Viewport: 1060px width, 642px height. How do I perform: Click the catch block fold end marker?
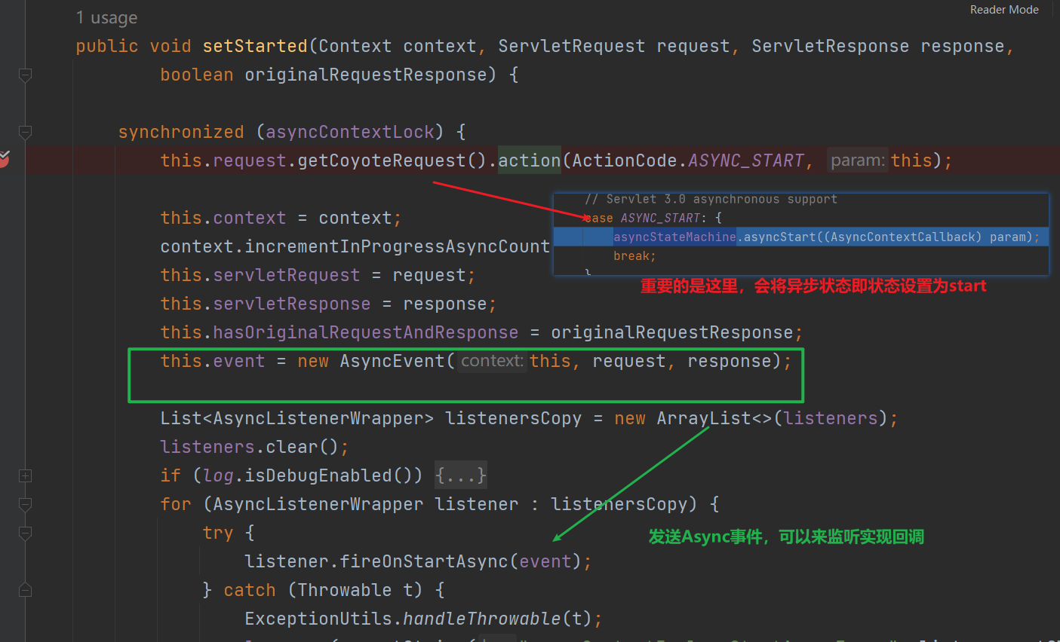25,590
